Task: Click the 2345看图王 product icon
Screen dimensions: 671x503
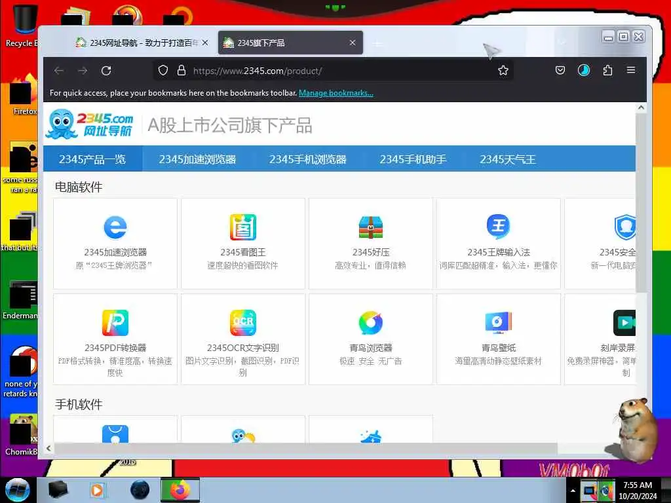Action: [242, 227]
